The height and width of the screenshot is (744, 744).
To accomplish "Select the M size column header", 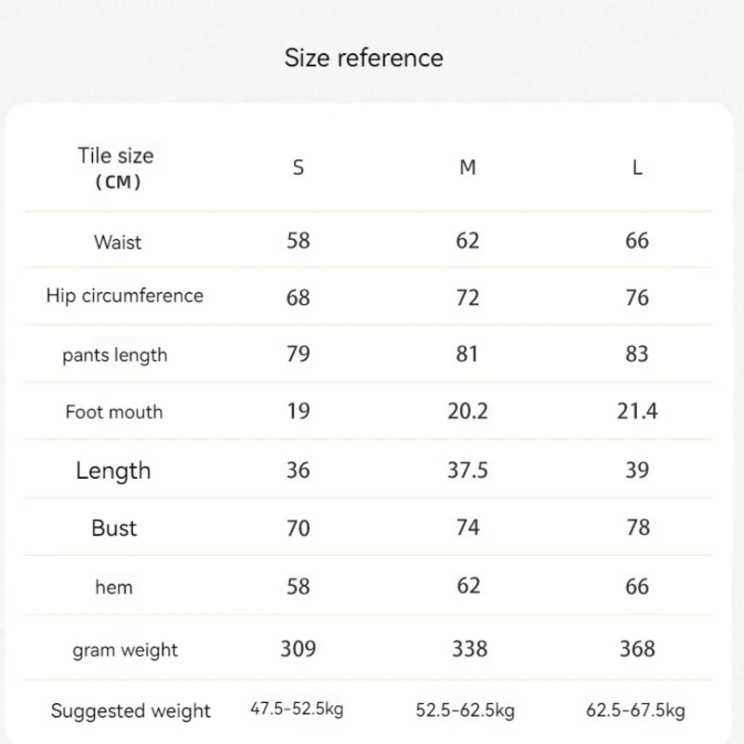I will pos(468,168).
